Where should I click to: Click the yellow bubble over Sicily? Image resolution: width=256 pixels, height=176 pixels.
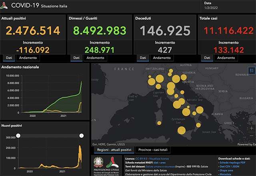tap(182, 131)
